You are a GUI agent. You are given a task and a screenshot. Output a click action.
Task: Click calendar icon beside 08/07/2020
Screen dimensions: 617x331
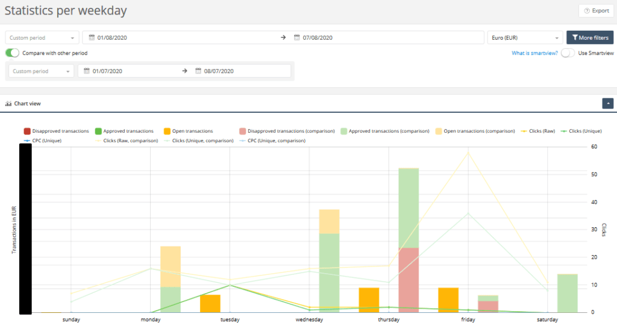point(198,71)
